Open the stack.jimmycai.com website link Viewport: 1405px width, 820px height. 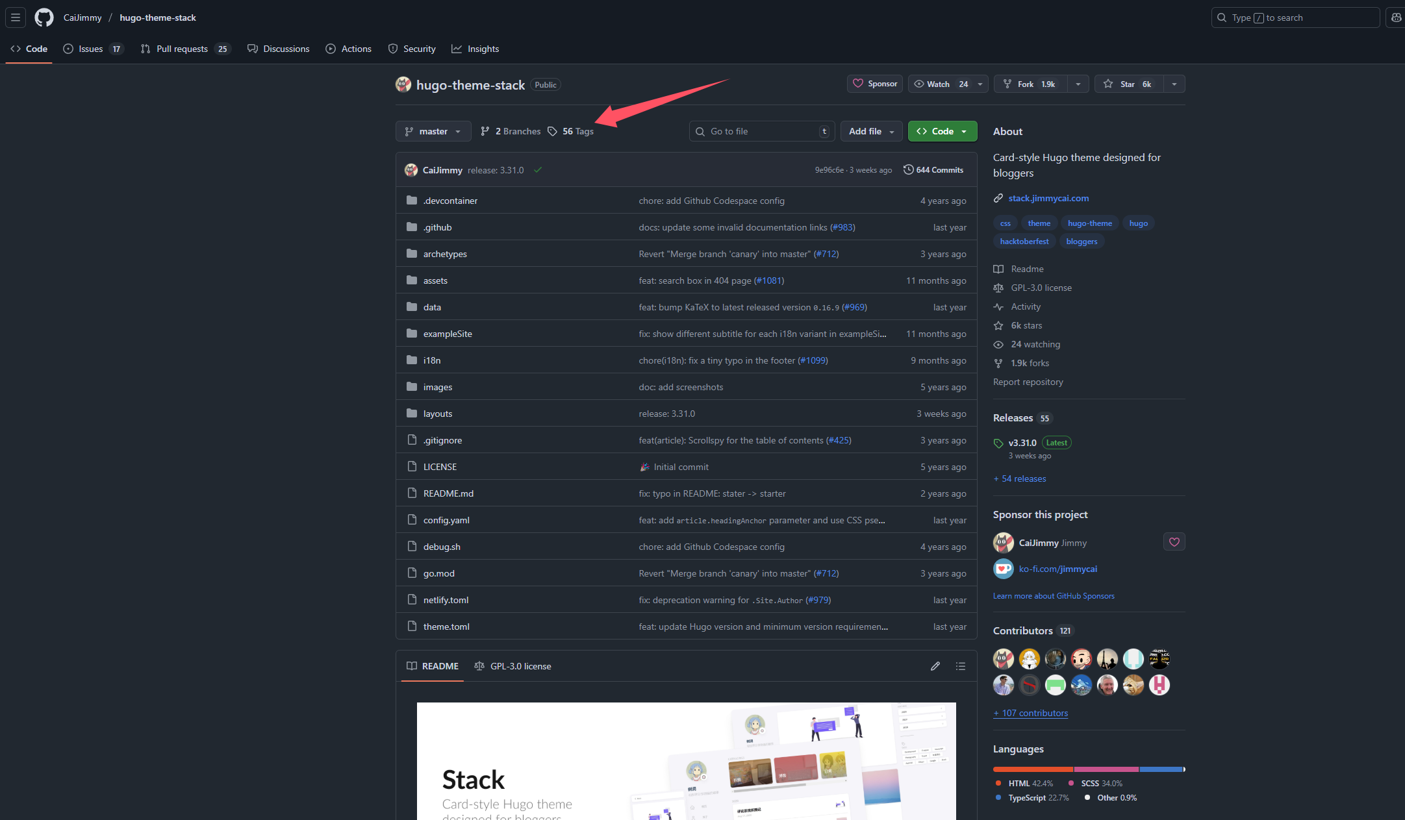pyautogui.click(x=1048, y=198)
